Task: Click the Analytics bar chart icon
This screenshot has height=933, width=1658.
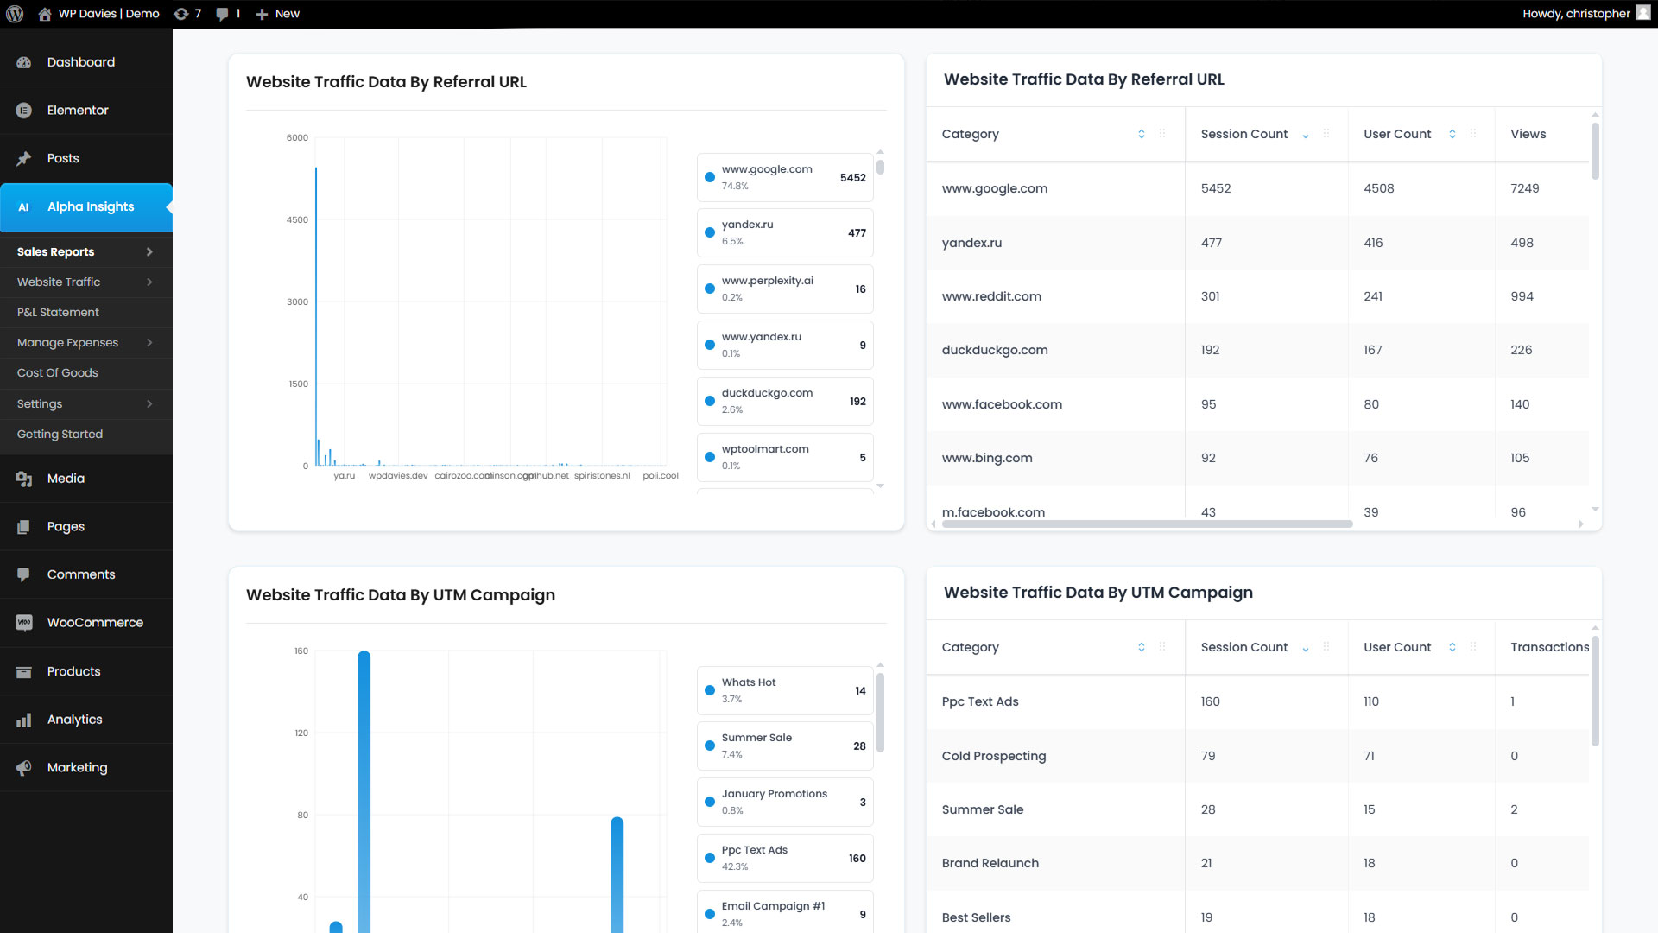Action: click(x=24, y=720)
